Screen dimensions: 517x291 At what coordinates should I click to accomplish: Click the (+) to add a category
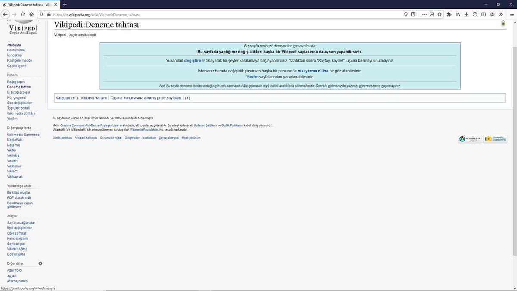(x=187, y=97)
